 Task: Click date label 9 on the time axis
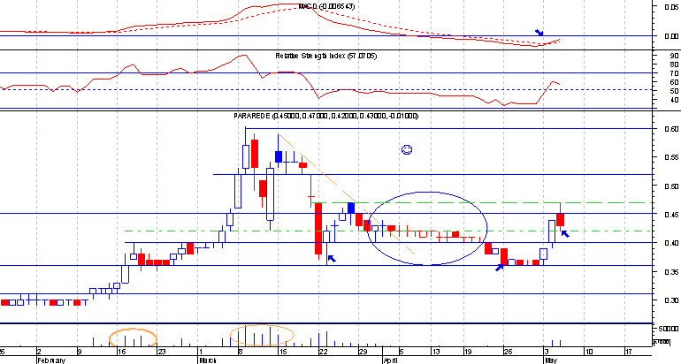(x=79, y=352)
